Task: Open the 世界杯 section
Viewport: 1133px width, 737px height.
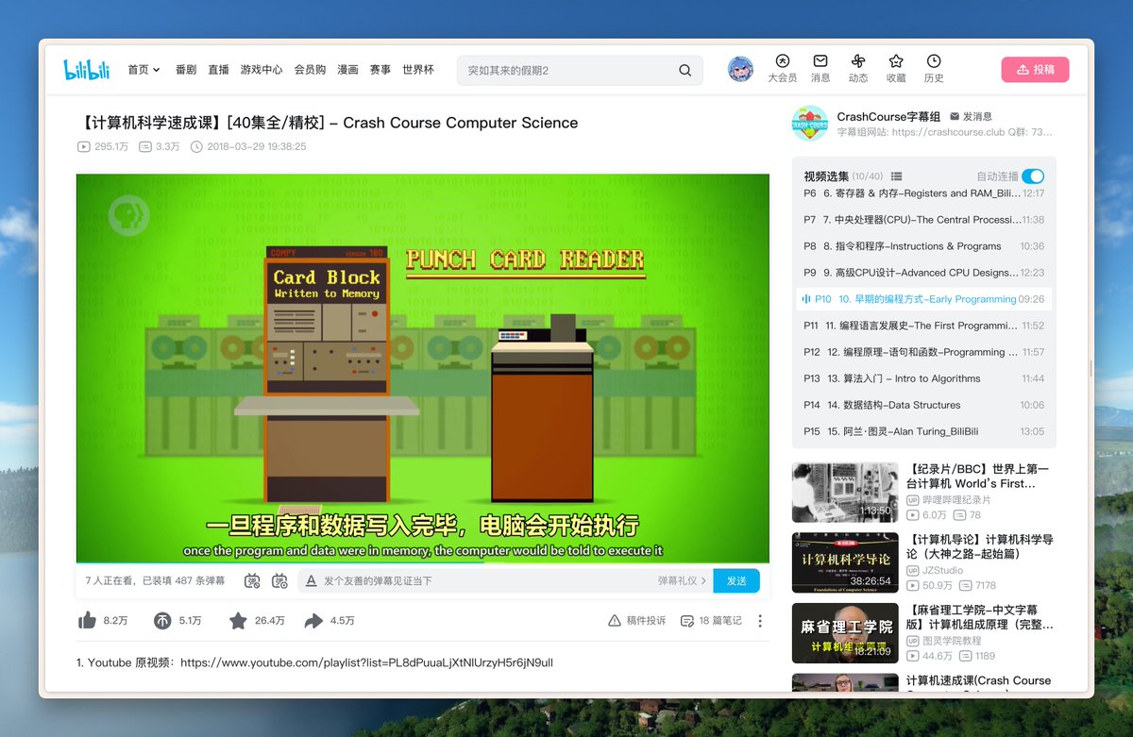Action: pos(418,69)
